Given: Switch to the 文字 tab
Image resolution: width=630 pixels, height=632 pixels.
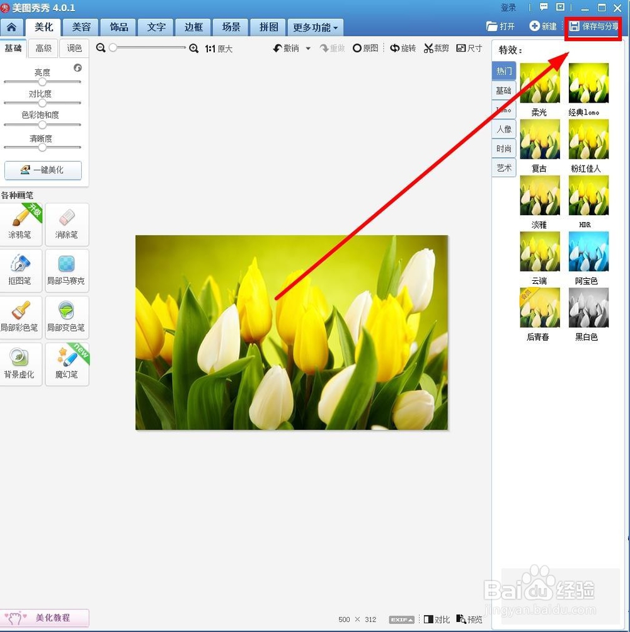Looking at the screenshot, I should coord(156,28).
